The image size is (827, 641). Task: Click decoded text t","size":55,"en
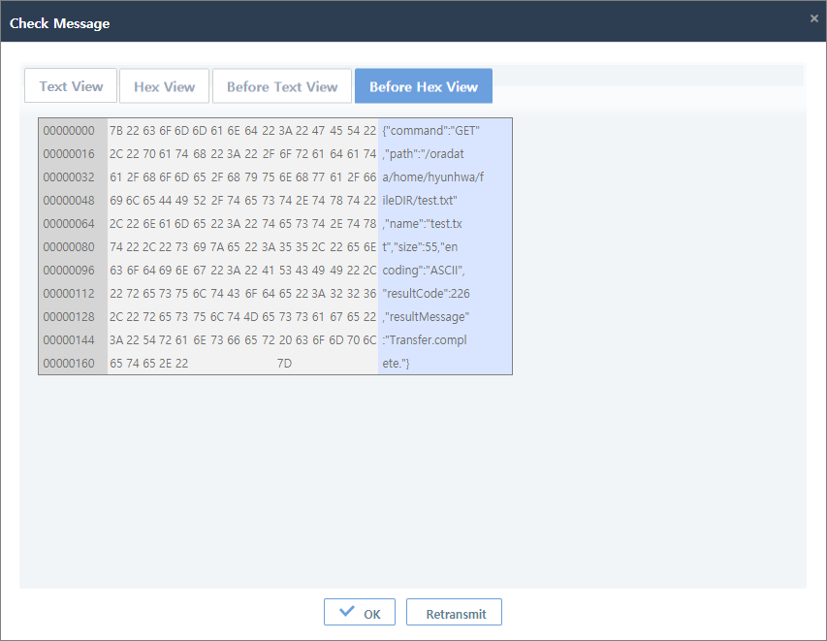[x=420, y=246]
